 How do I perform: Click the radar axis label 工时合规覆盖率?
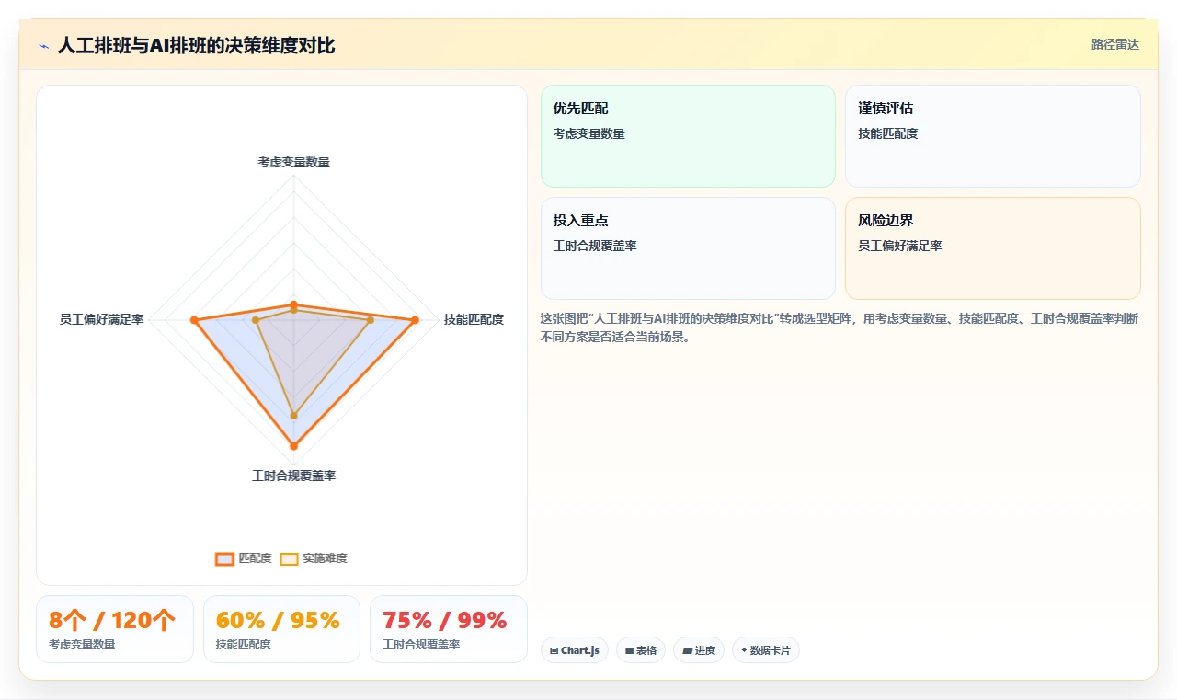pos(293,476)
